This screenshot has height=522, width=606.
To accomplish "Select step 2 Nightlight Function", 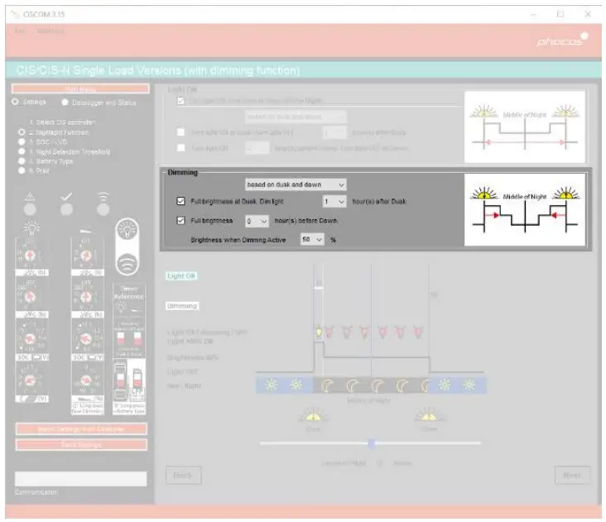I will (x=22, y=132).
